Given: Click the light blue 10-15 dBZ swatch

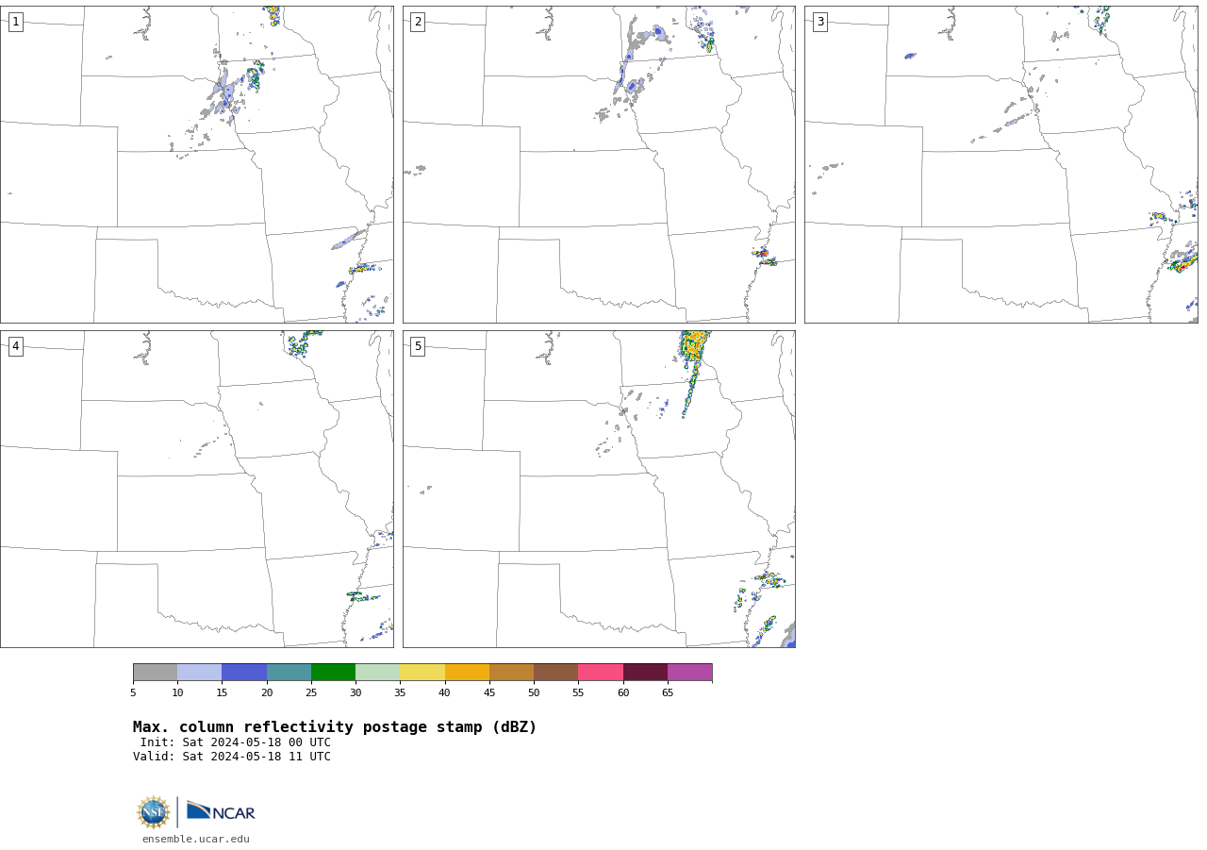Looking at the screenshot, I should [x=199, y=673].
